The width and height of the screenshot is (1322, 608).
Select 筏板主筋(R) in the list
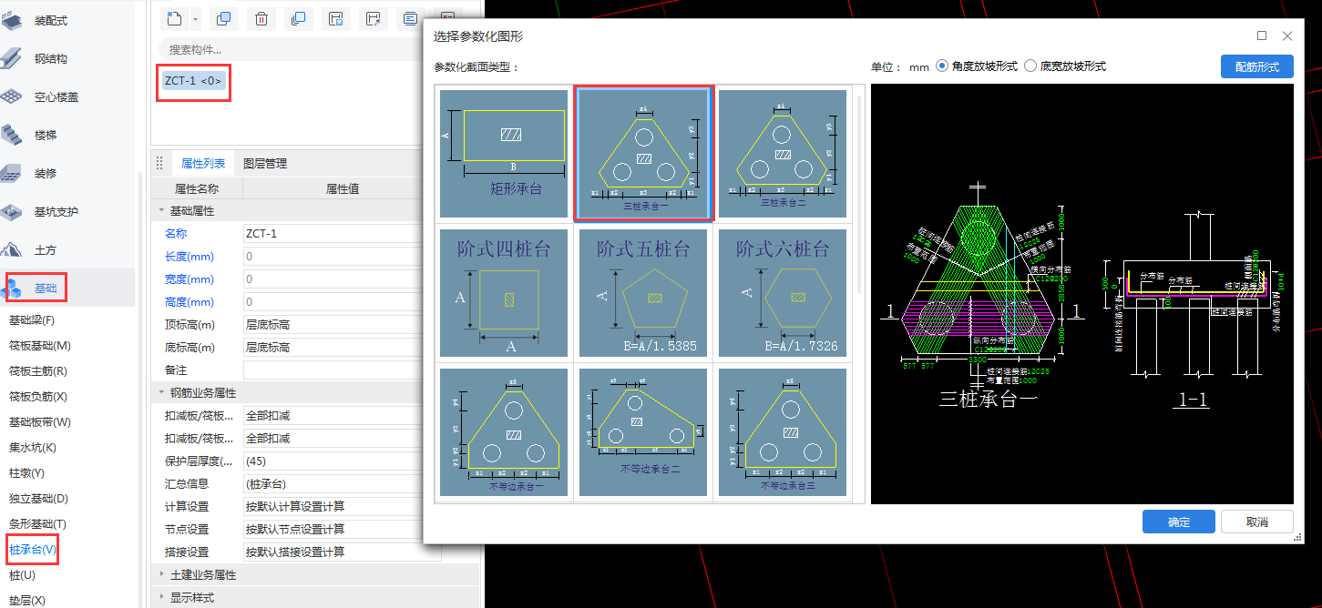(x=38, y=371)
